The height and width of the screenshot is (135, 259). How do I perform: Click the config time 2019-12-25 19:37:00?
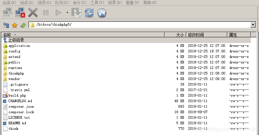(x=206, y=51)
